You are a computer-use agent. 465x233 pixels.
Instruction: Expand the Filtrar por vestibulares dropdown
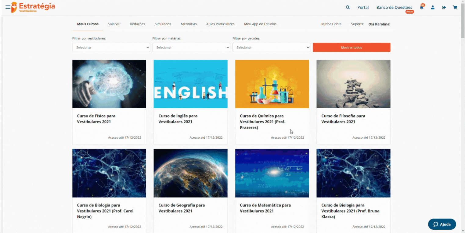[111, 48]
